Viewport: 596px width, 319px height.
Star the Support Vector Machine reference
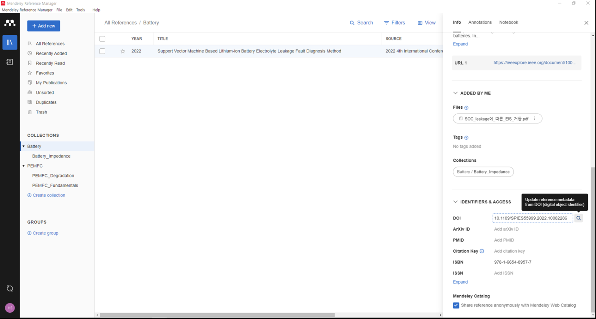click(x=123, y=51)
